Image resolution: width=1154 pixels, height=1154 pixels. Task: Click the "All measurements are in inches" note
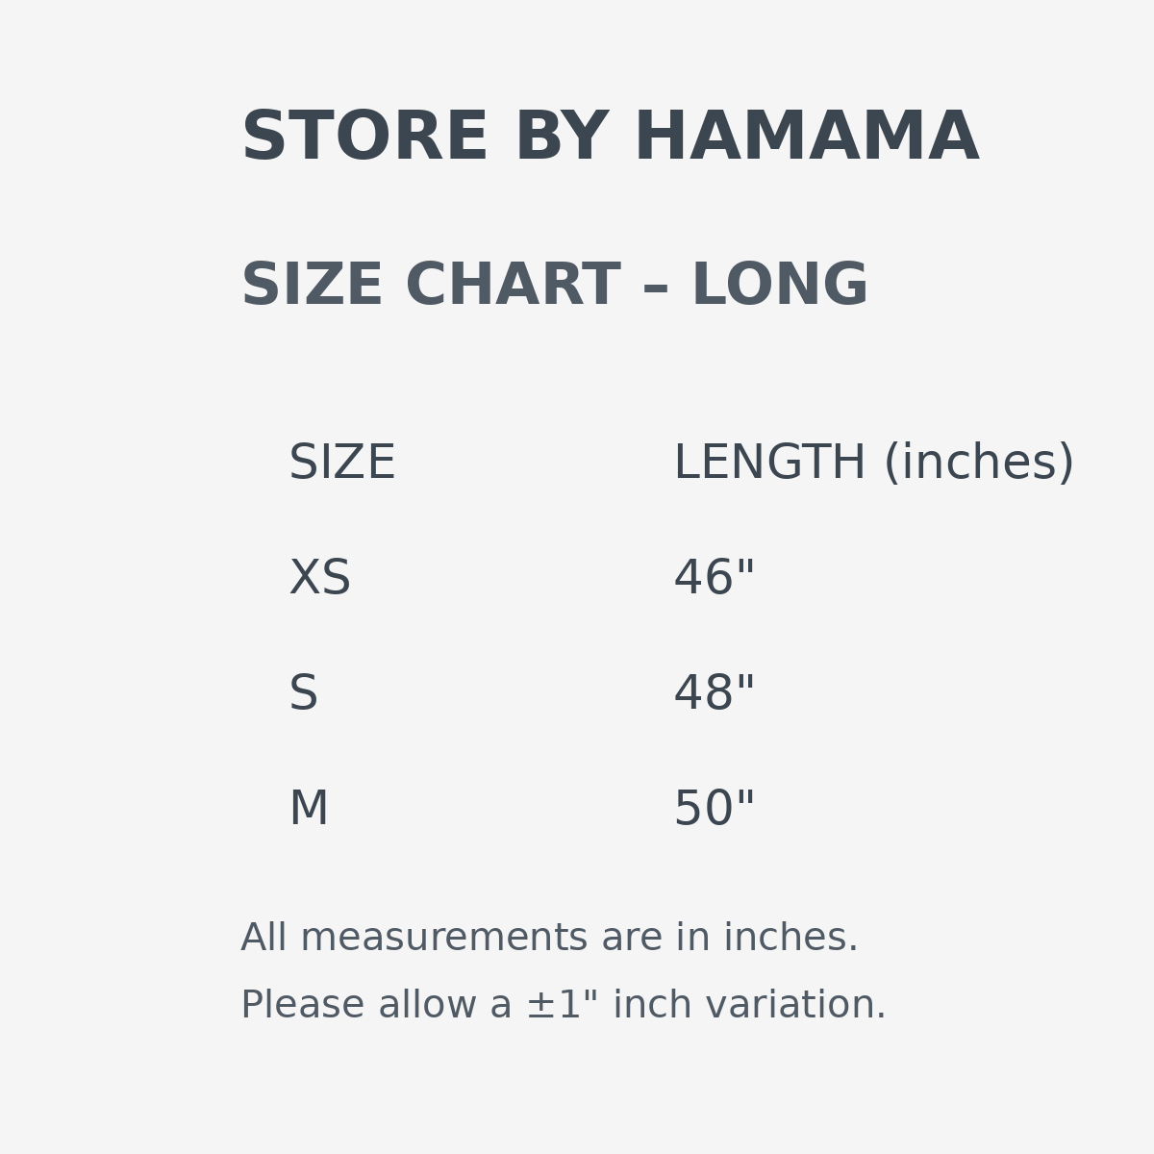tap(548, 939)
